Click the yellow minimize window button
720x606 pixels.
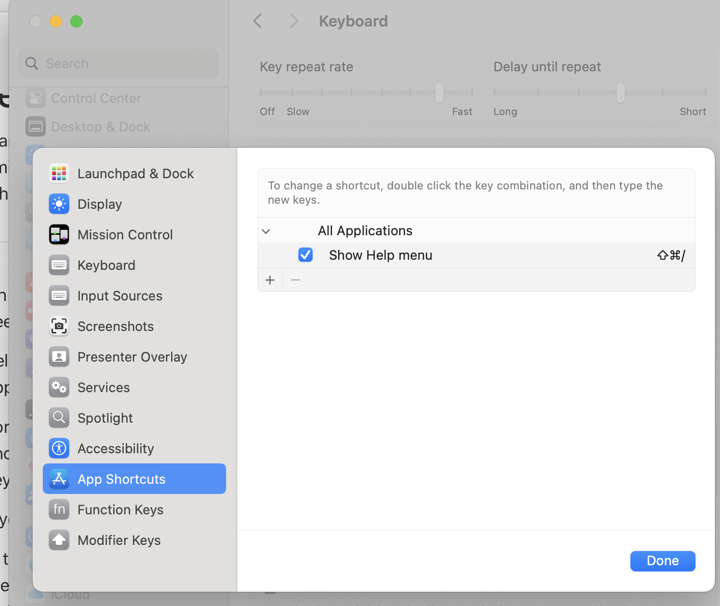pos(56,21)
